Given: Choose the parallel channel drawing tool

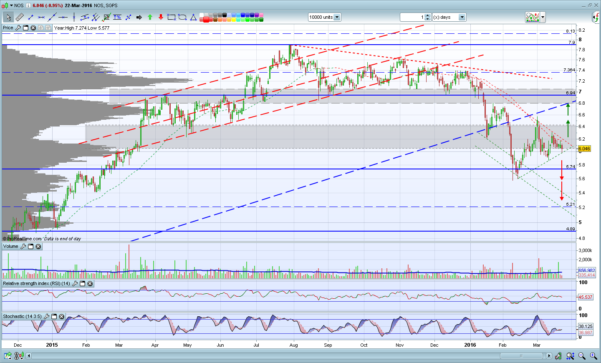Looking at the screenshot, I should tap(85, 17).
